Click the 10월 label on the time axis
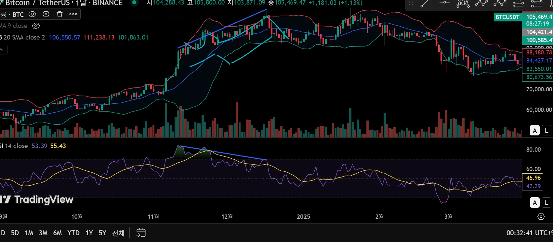This screenshot has width=553, height=242. coord(77,217)
